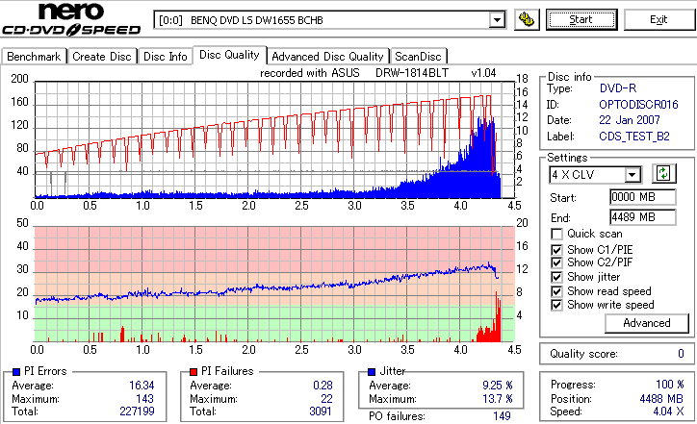
Task: Click PI Failures average value 0.28
Action: [323, 386]
